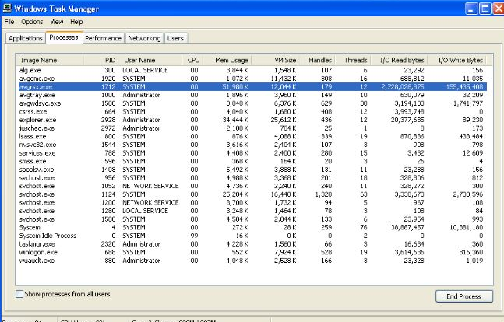Click CPU value 99

[x=194, y=236]
